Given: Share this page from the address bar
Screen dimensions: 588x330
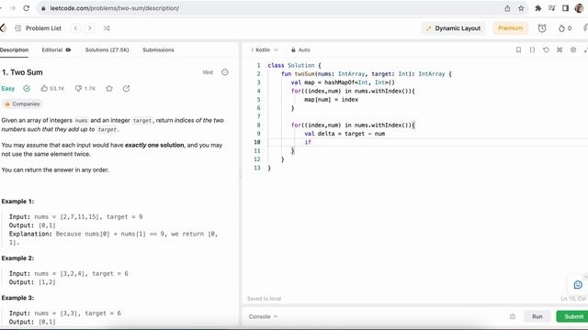Looking at the screenshot, I should tap(507, 8).
